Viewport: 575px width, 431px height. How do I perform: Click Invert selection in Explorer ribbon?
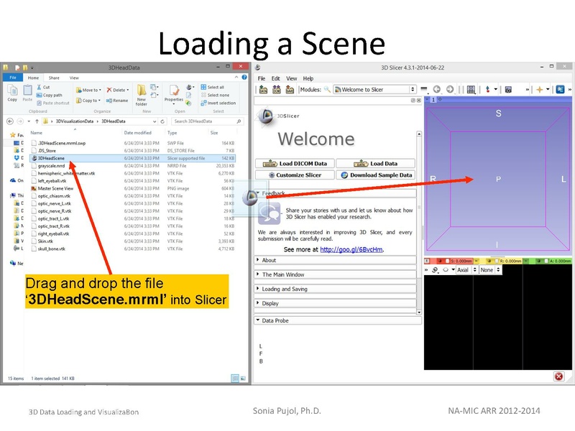(218, 103)
